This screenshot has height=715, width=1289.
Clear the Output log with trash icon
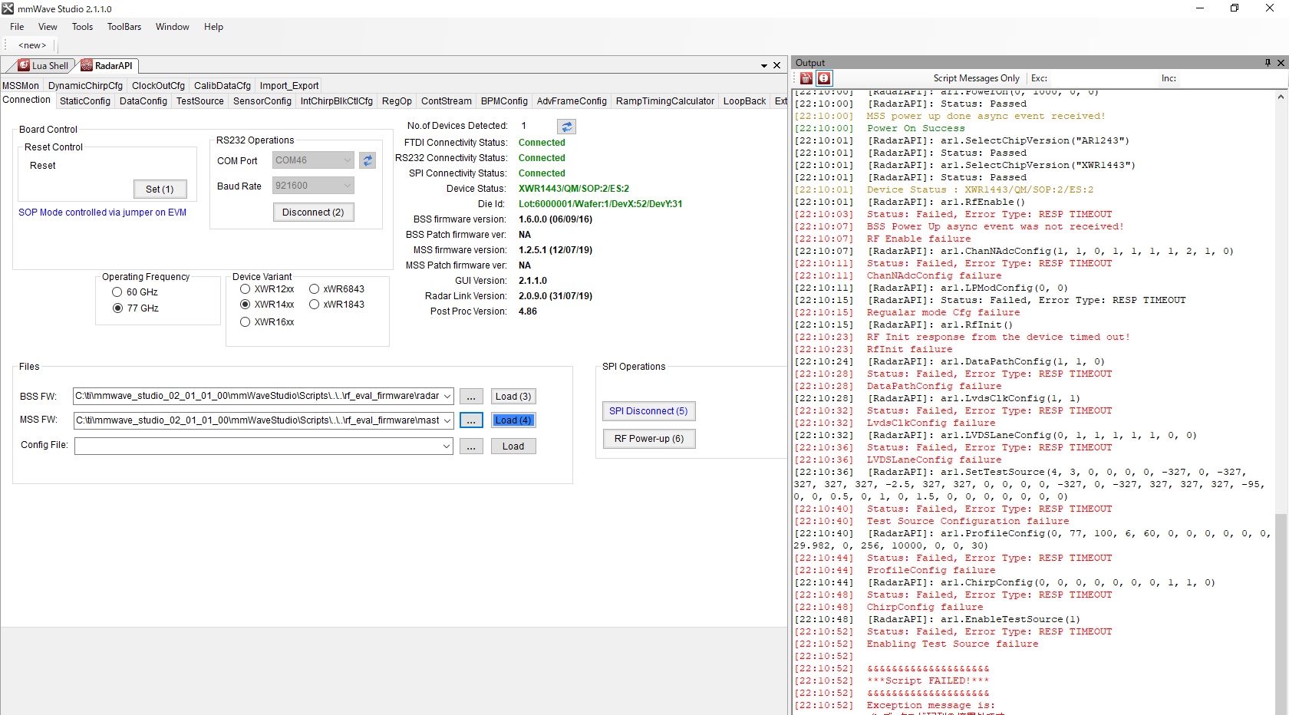tap(806, 78)
